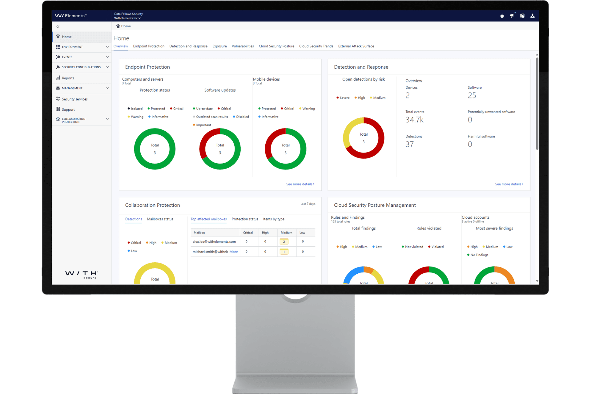Viewport: 591px width, 394px height.
Task: Open the announcements megaphone icon
Action: [512, 15]
